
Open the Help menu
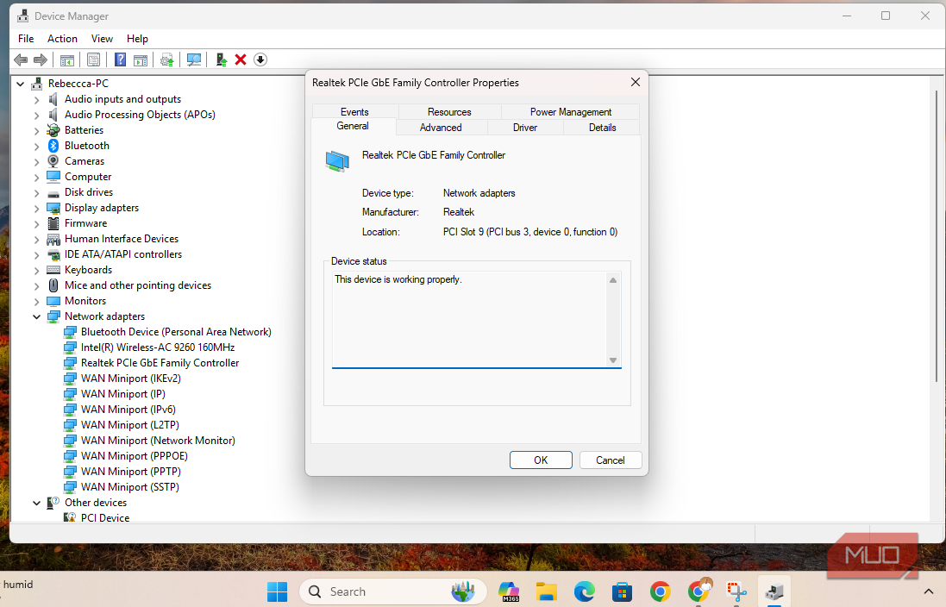pyautogui.click(x=137, y=39)
